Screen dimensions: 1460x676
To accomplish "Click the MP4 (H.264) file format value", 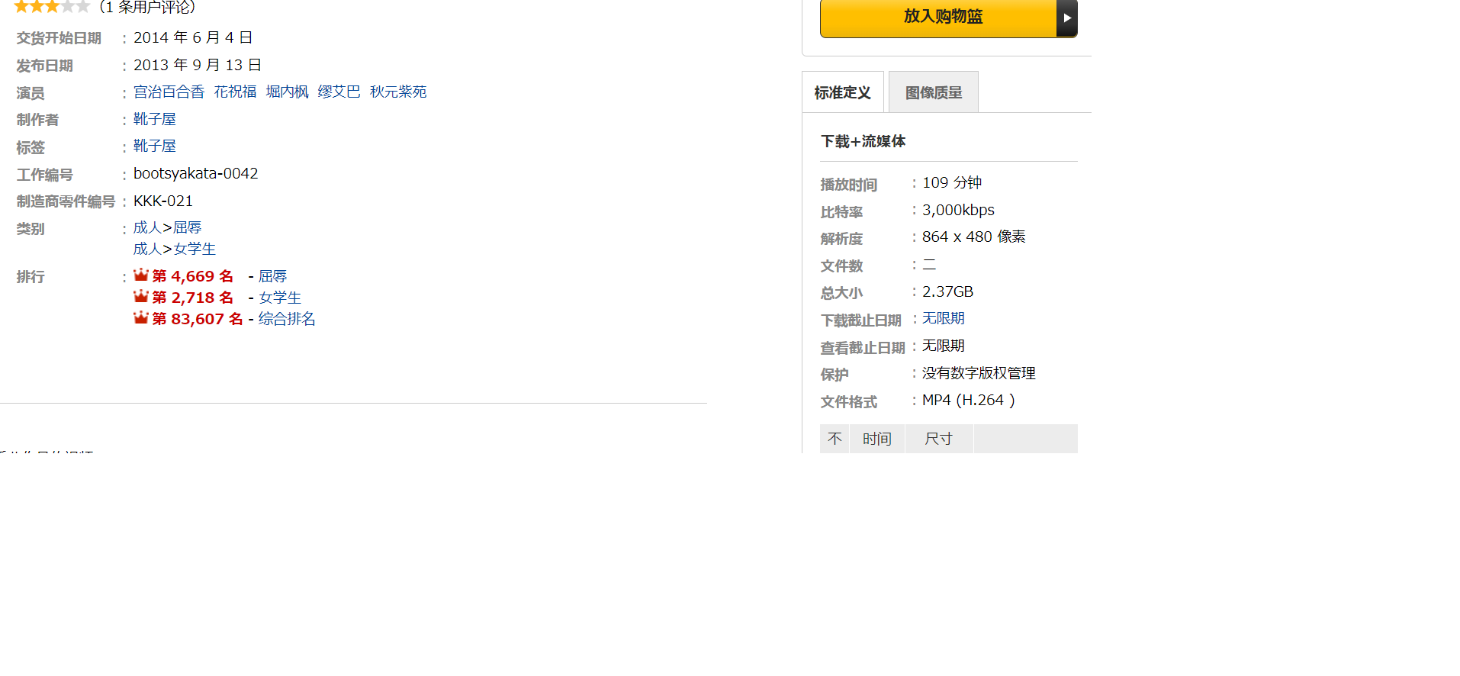I will [x=969, y=400].
